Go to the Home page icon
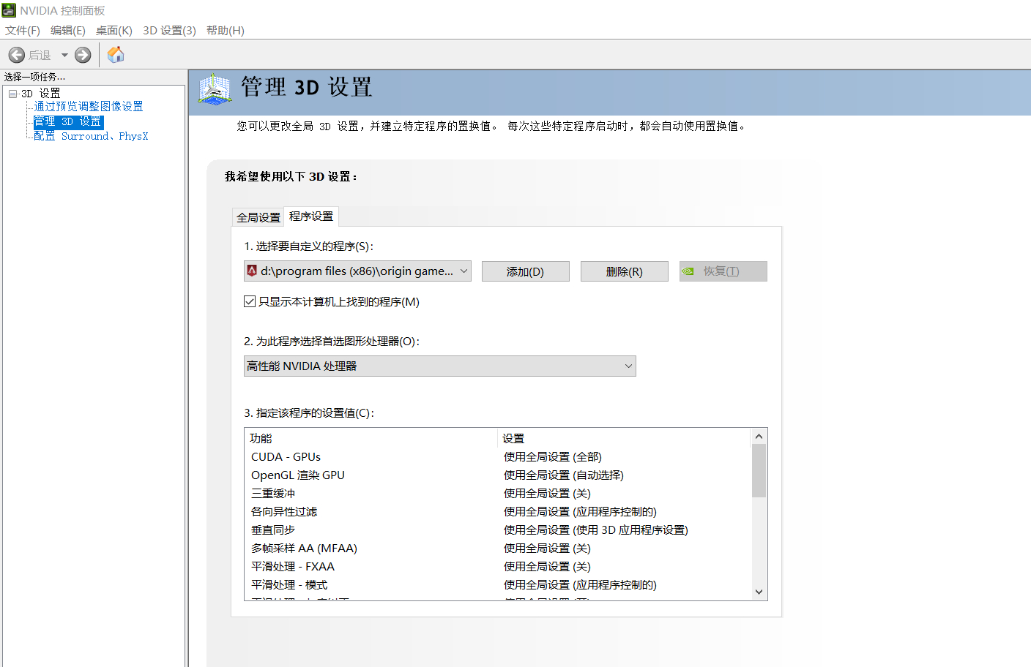Screen dimensions: 1031x667 pos(116,55)
